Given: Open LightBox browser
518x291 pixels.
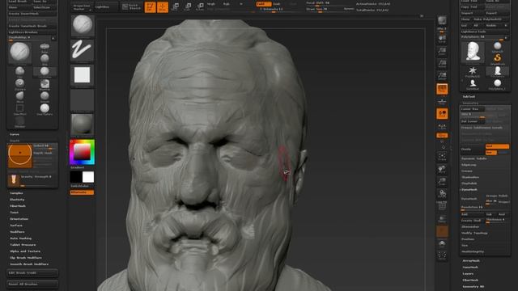Looking at the screenshot, I should [105, 7].
